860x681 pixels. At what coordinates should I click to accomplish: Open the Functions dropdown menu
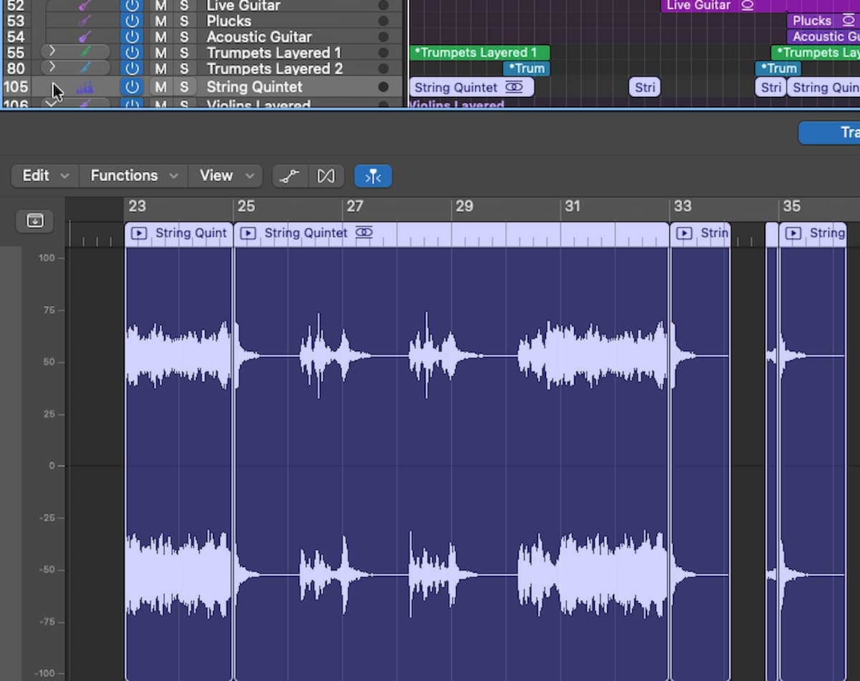[x=134, y=176]
